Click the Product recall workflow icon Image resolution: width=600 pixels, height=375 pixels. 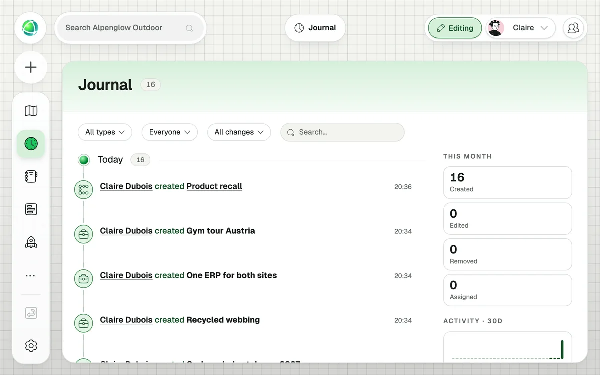coord(84,190)
